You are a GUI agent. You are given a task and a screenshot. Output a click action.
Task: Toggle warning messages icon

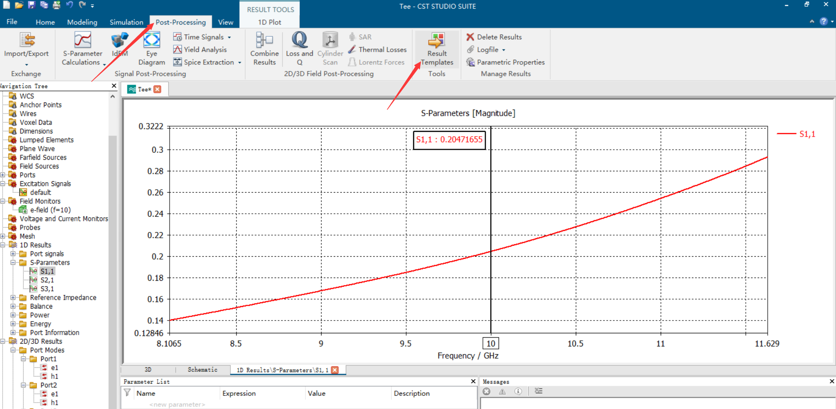click(x=502, y=391)
